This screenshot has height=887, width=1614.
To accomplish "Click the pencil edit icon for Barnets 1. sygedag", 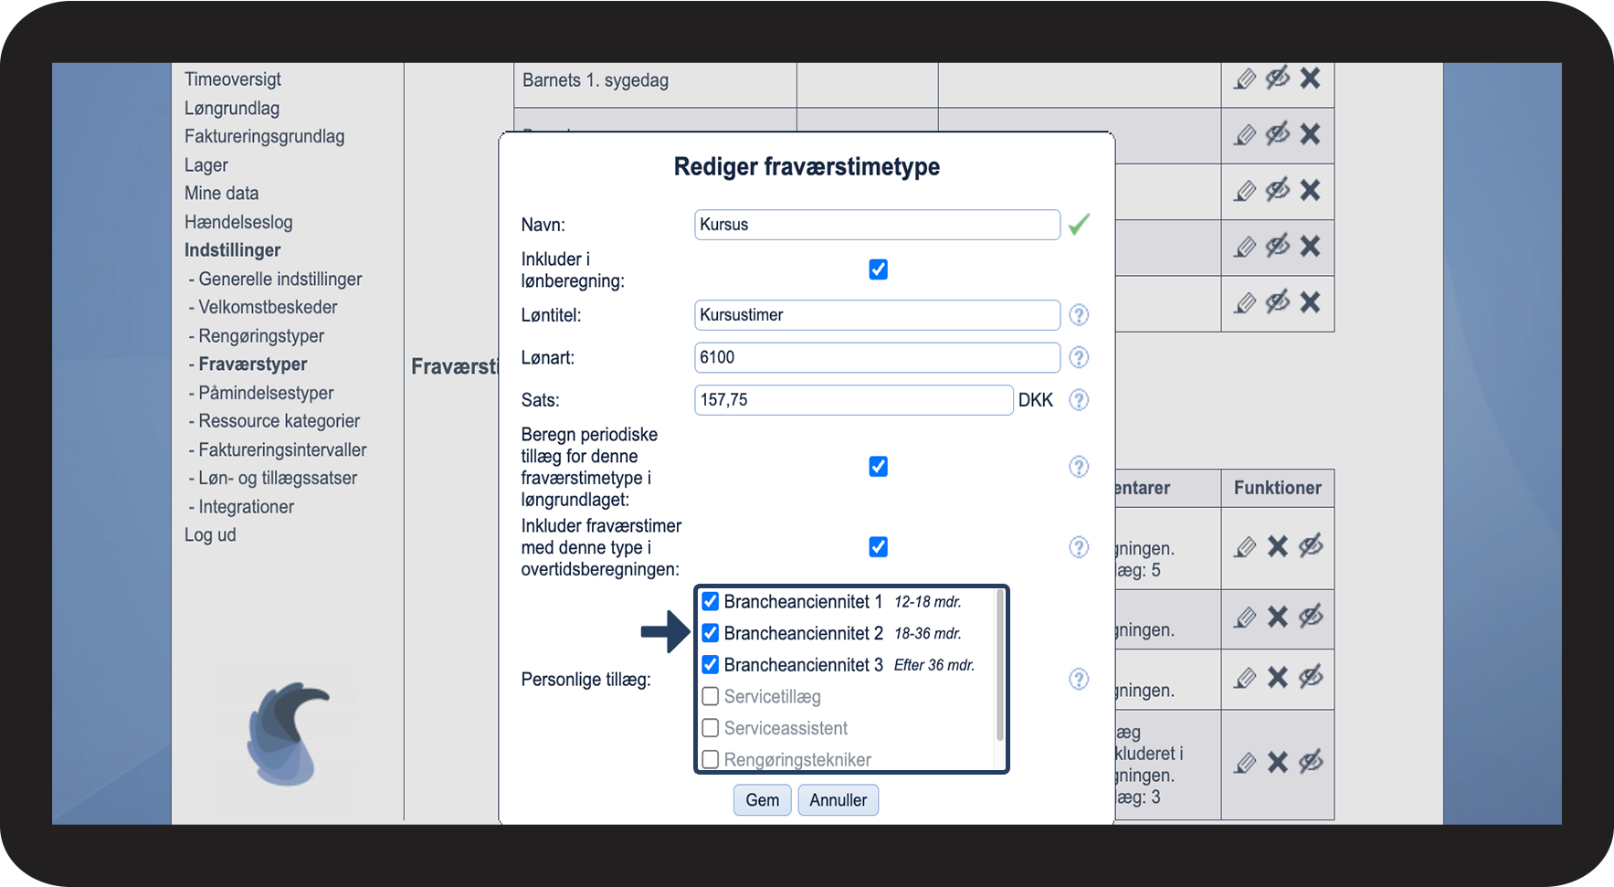I will tap(1245, 79).
